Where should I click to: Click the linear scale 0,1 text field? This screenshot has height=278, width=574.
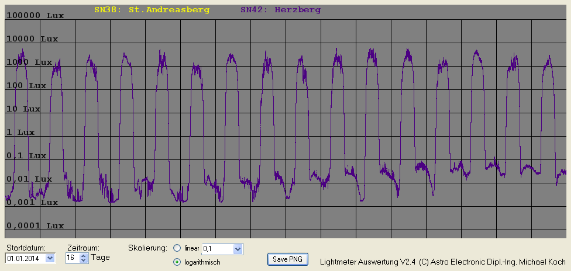(x=216, y=249)
